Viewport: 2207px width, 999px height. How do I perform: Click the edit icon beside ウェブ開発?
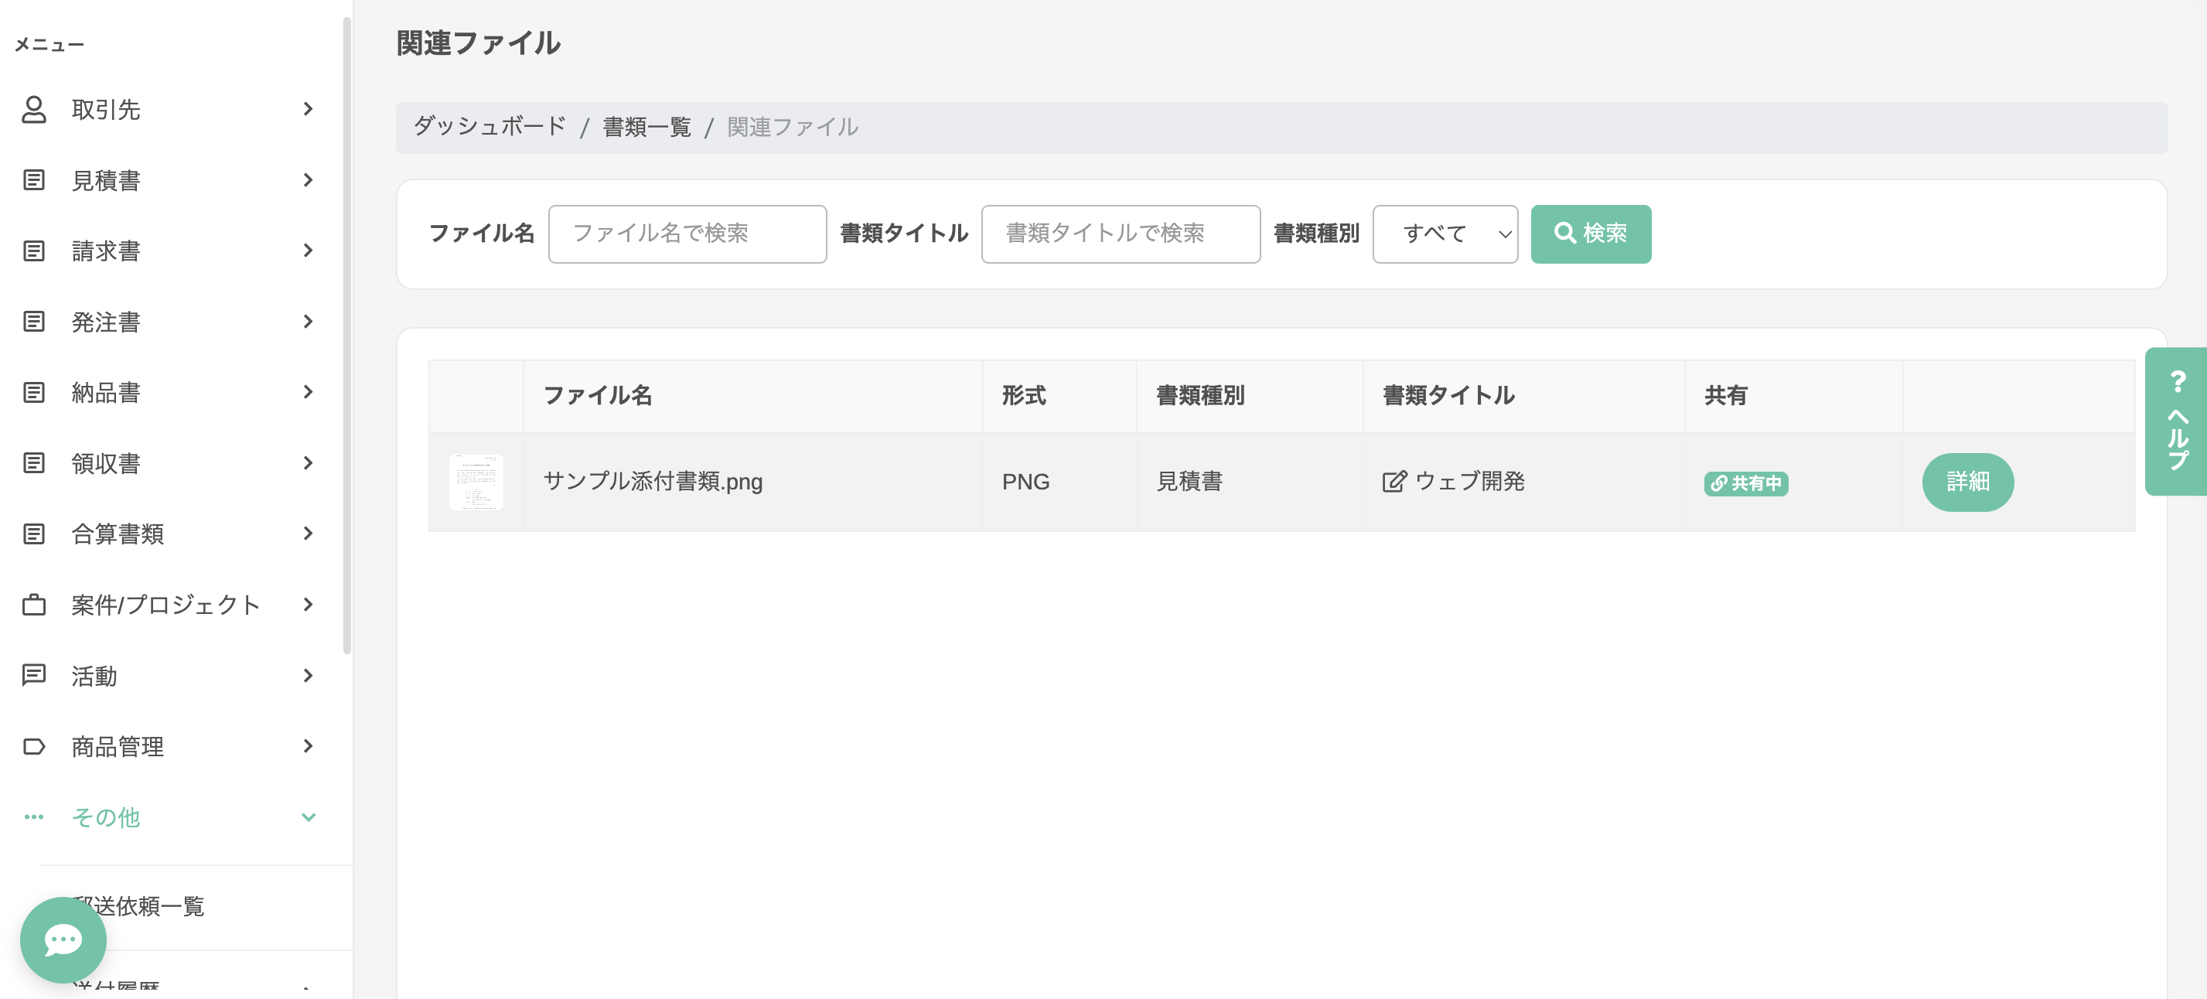tap(1394, 482)
